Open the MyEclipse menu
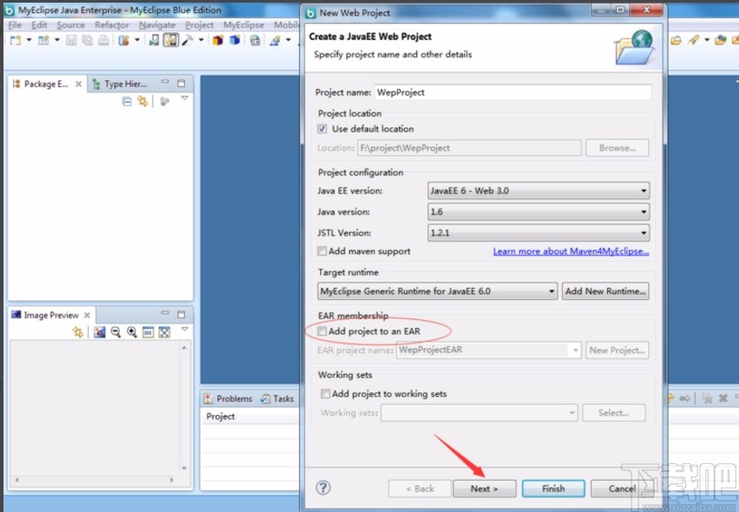The image size is (739, 512). [x=243, y=25]
